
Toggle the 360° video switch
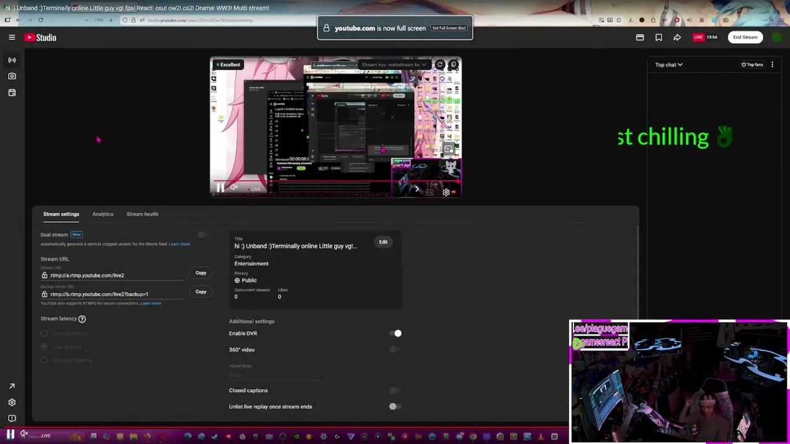click(x=395, y=350)
